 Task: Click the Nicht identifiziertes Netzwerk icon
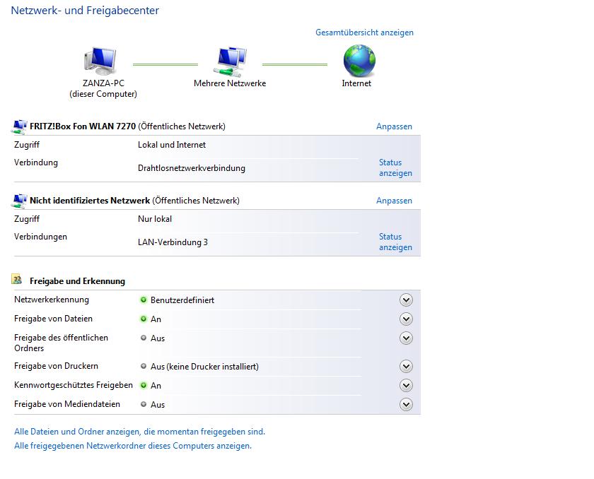point(19,201)
